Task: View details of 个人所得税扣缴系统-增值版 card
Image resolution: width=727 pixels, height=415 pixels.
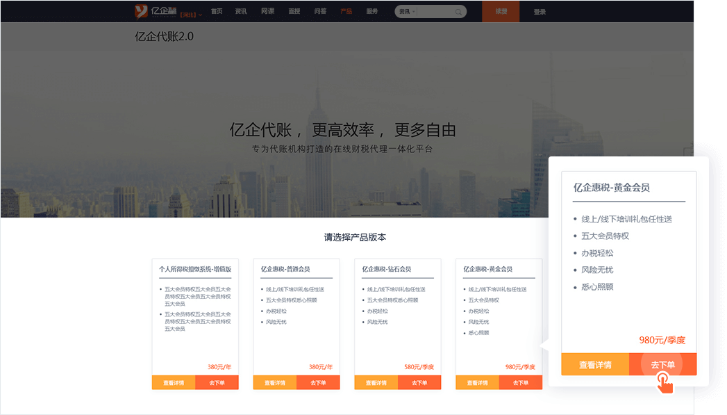Action: point(174,382)
